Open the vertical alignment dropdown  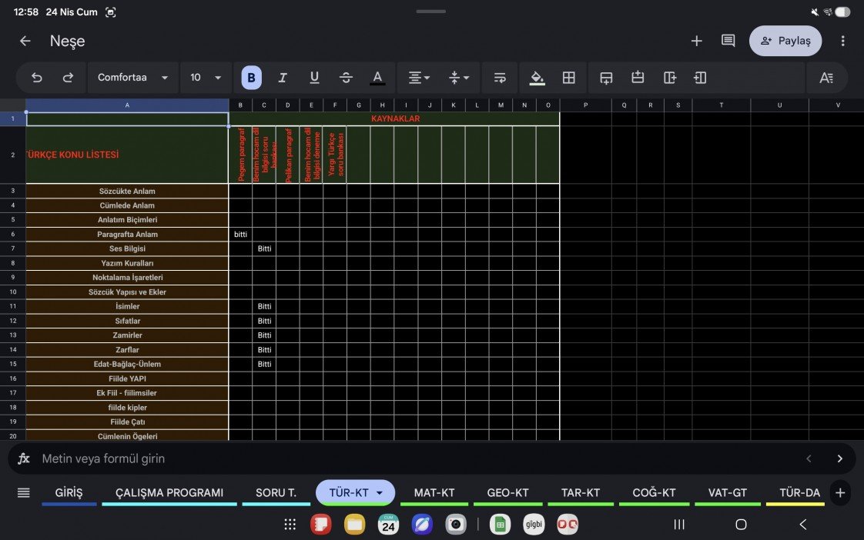[x=458, y=78]
